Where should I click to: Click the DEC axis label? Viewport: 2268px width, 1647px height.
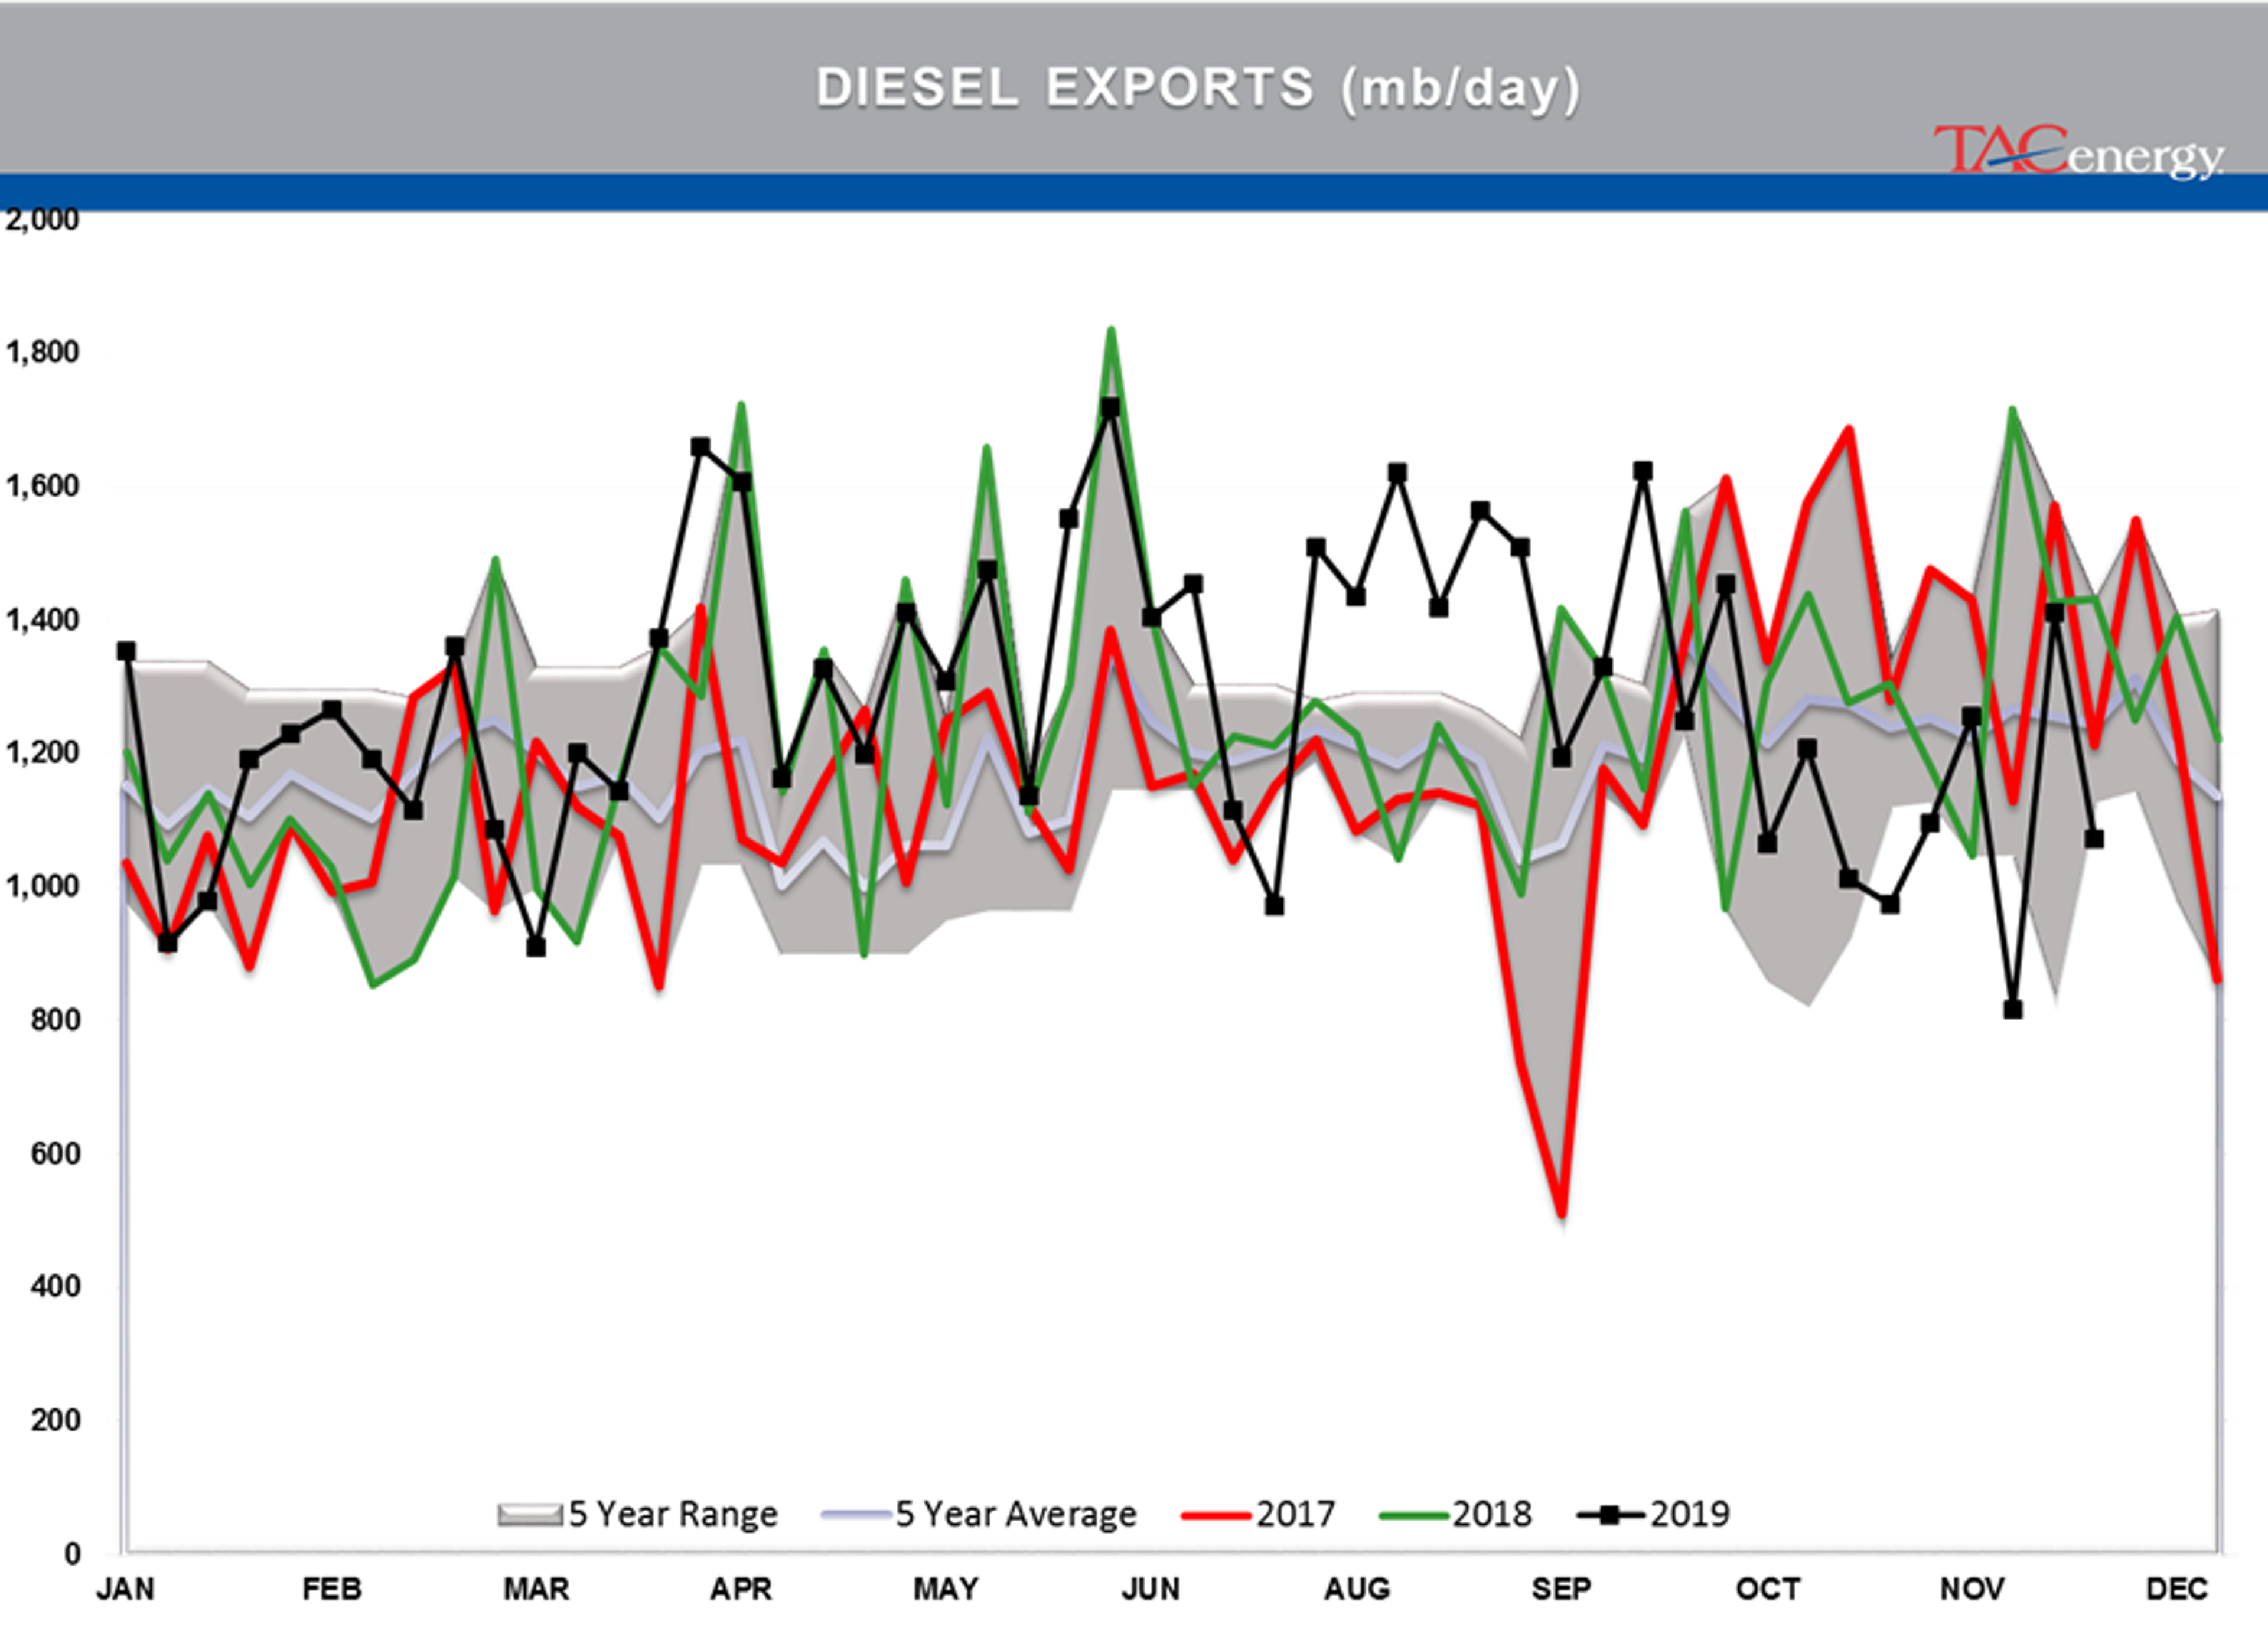(2177, 1589)
